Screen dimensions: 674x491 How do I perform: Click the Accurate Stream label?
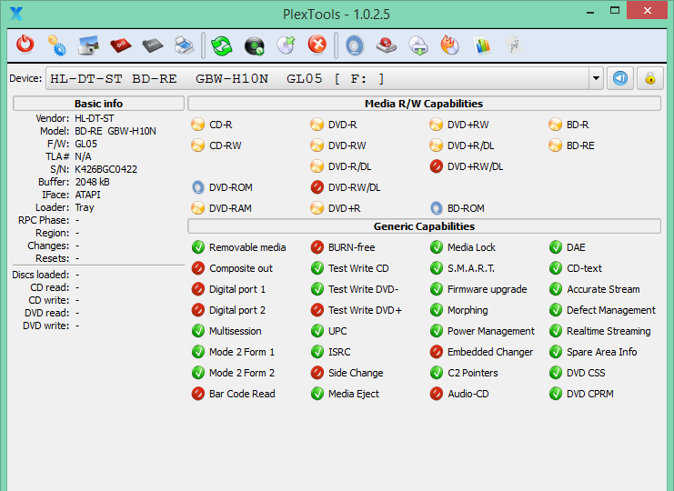pos(603,289)
